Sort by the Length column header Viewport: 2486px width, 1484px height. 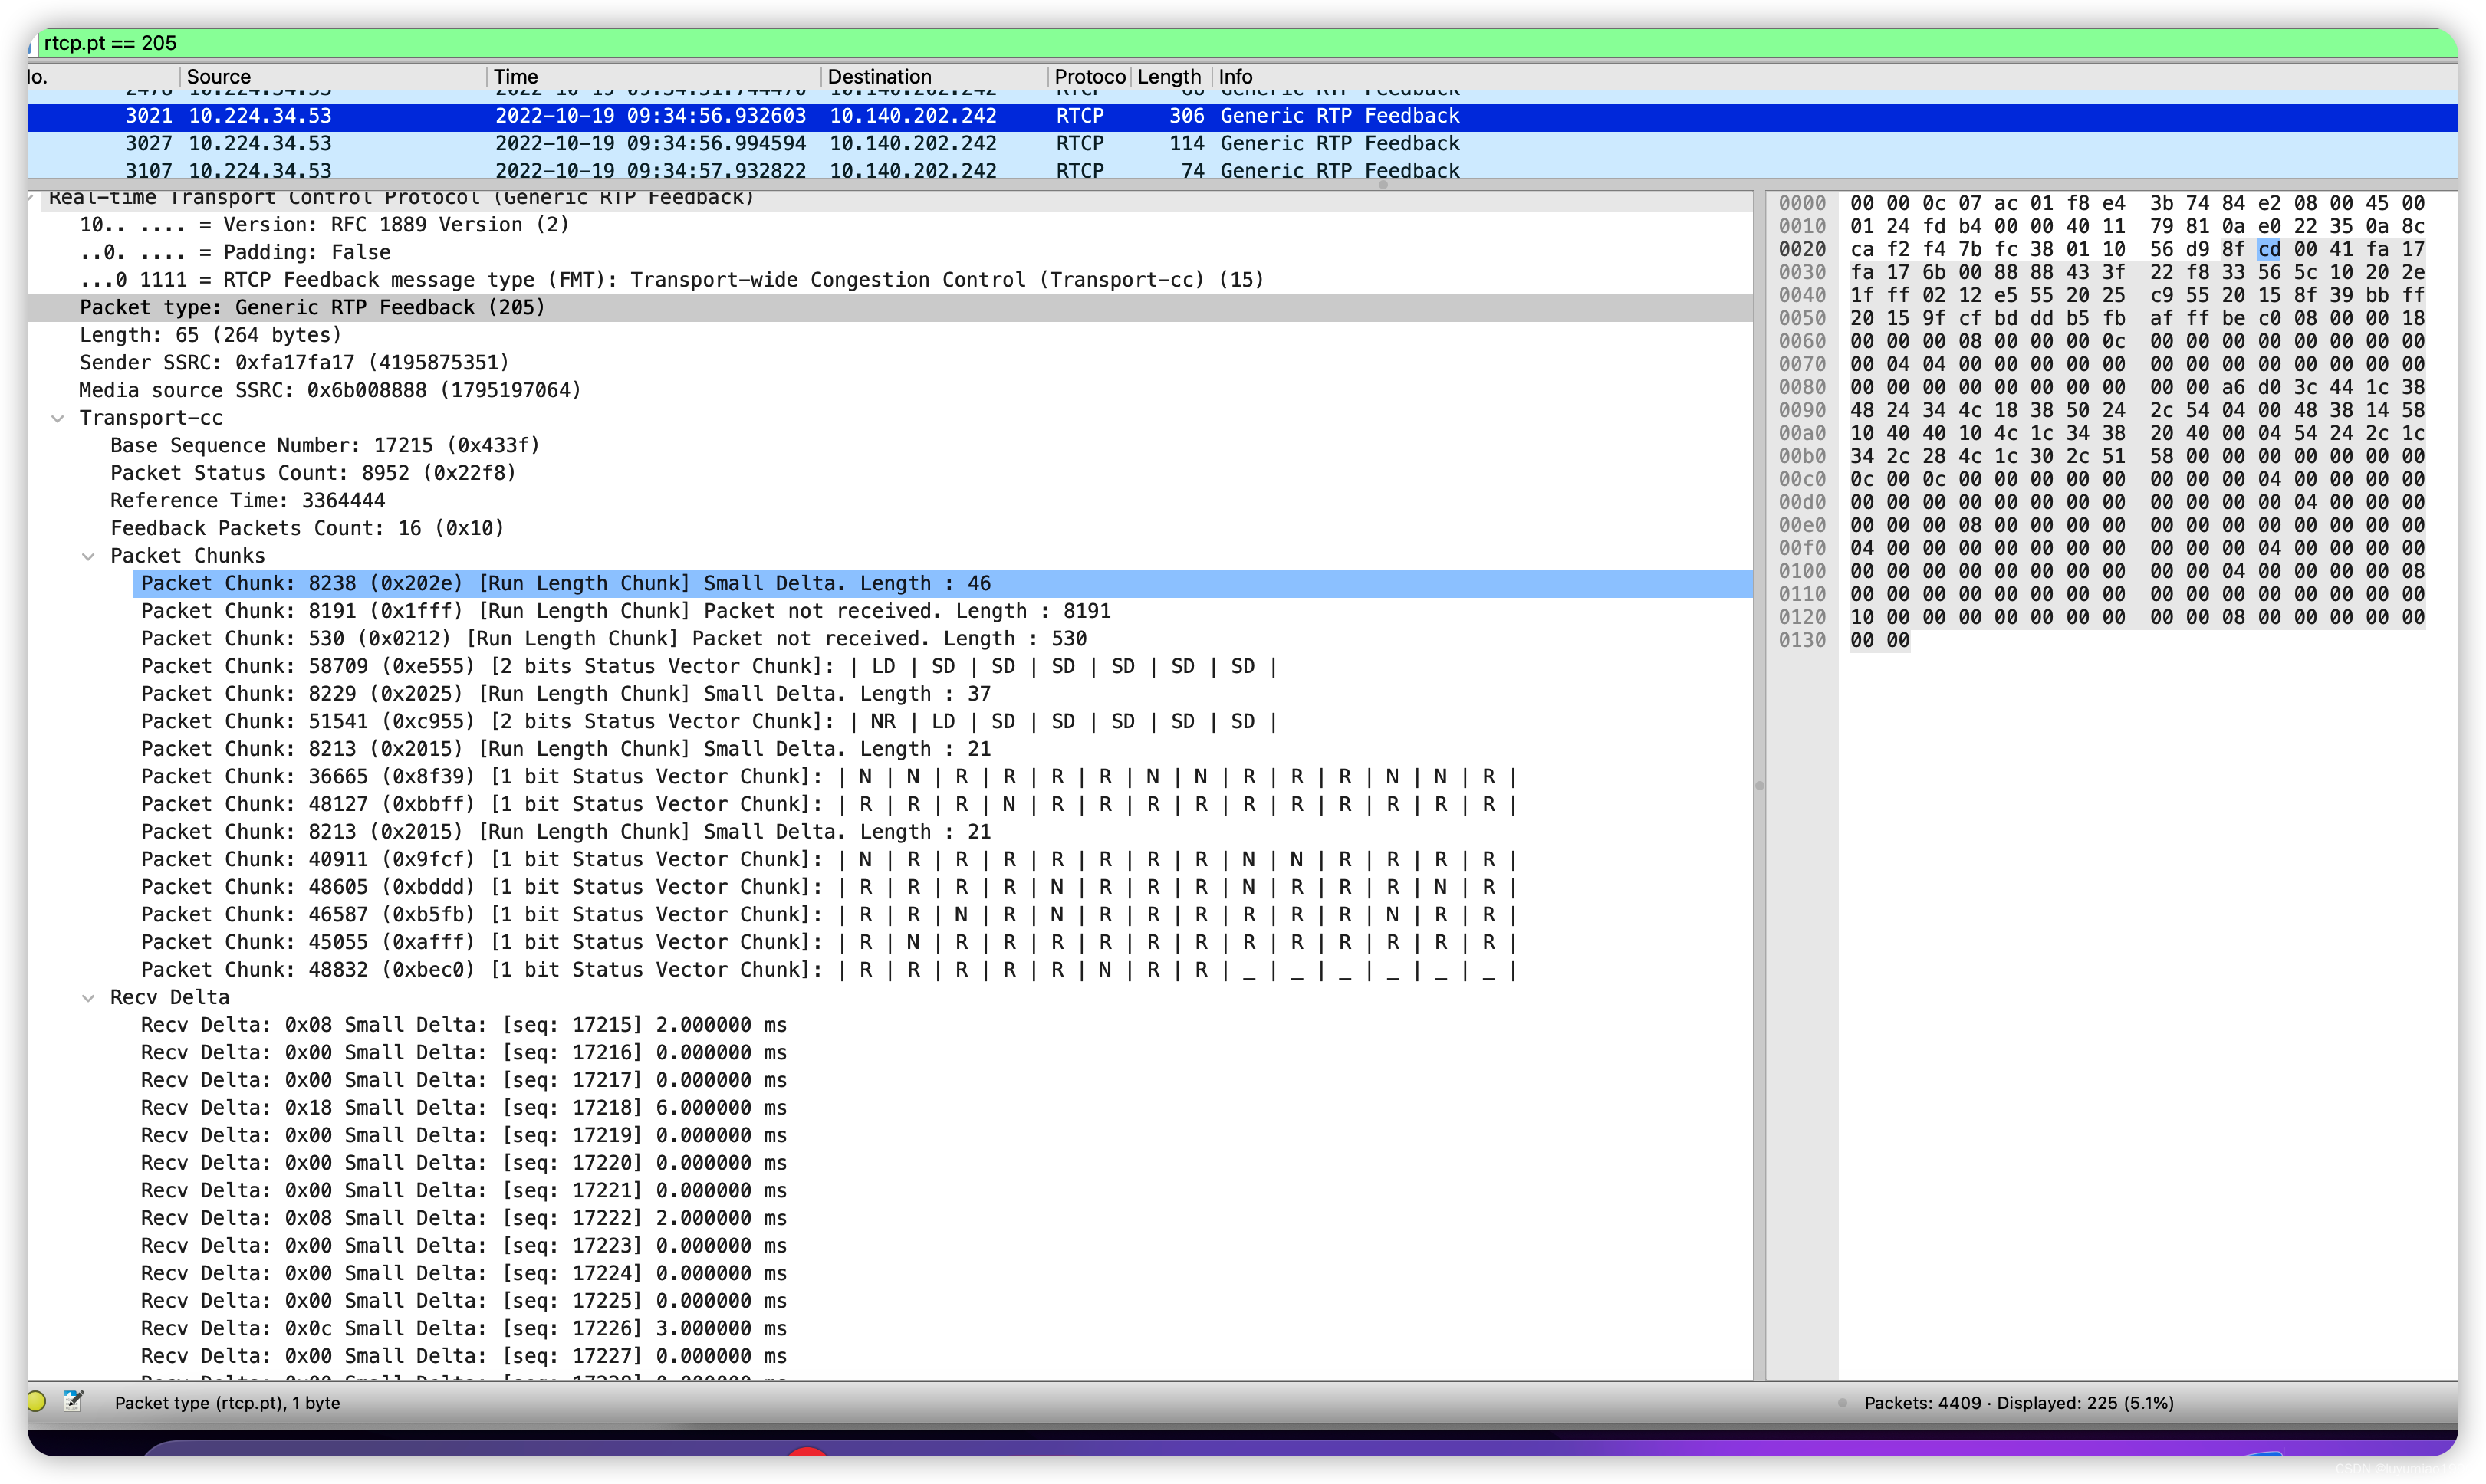[1168, 77]
